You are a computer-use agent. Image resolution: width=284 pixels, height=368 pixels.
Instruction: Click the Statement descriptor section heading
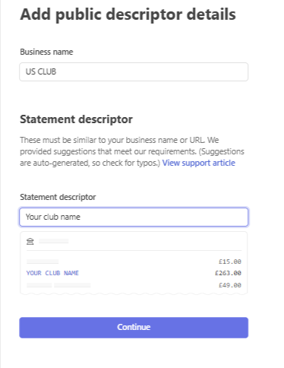(76, 119)
